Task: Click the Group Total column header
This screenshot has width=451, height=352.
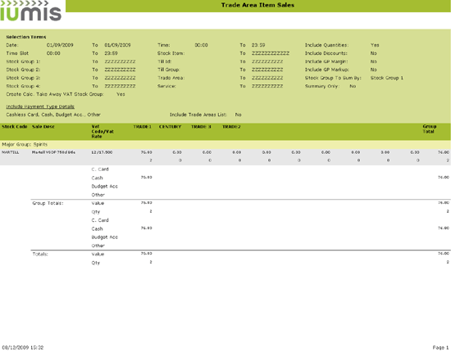Action: (x=429, y=129)
